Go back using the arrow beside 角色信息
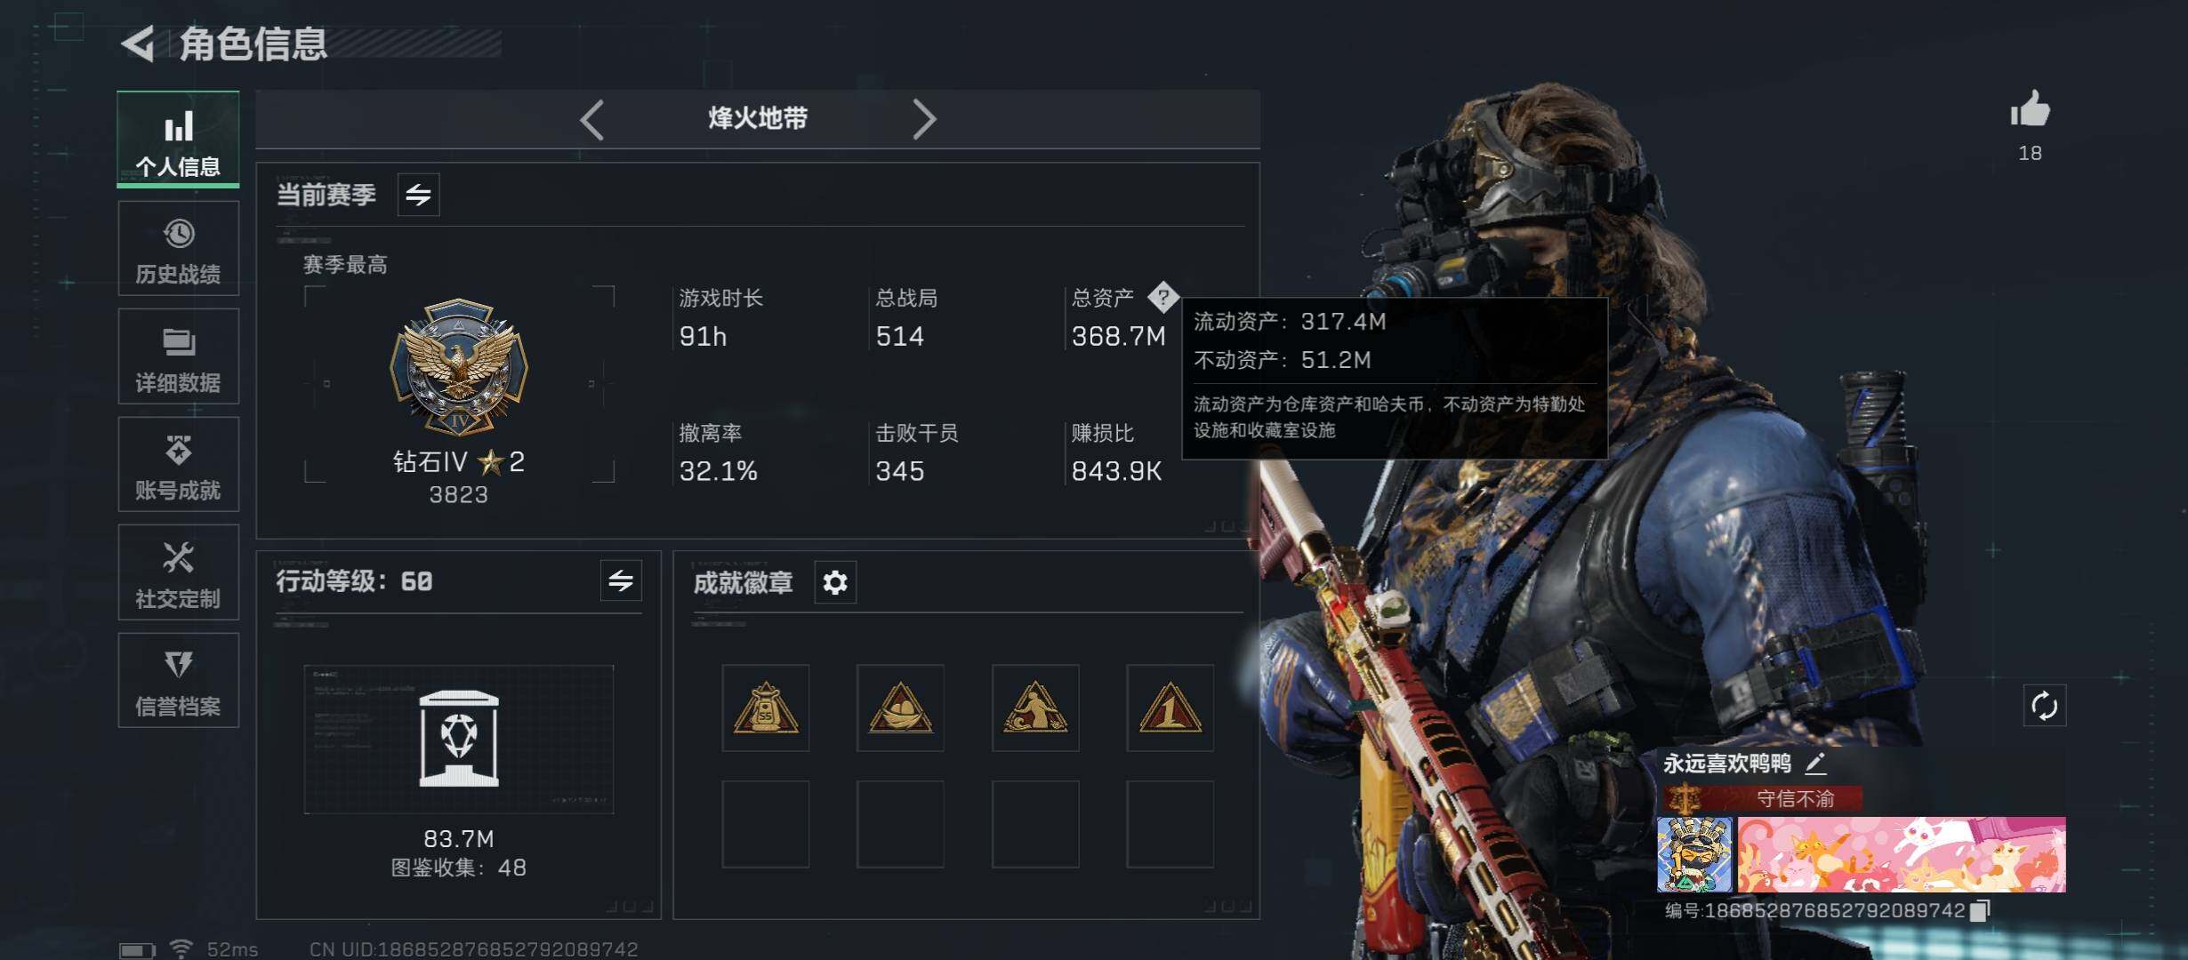The image size is (2188, 960). point(138,43)
